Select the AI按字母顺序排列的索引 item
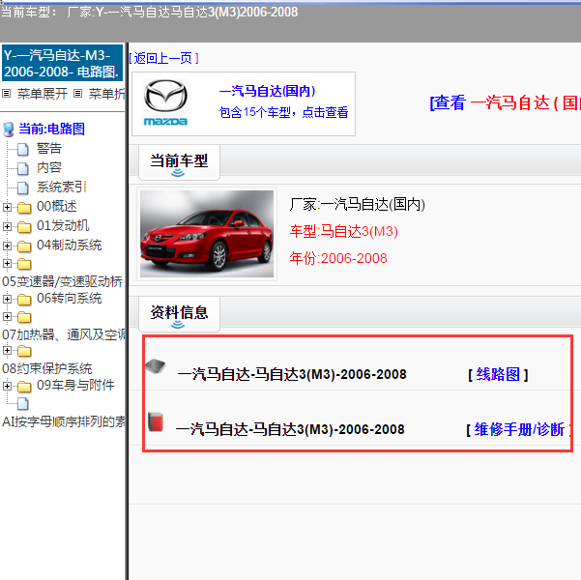 pyautogui.click(x=64, y=421)
